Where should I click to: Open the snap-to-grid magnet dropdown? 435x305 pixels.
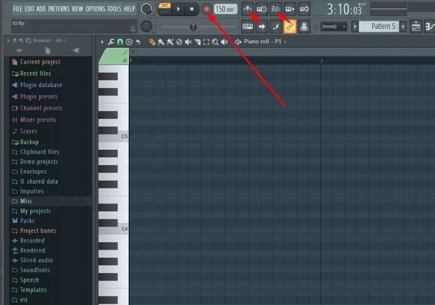point(119,41)
